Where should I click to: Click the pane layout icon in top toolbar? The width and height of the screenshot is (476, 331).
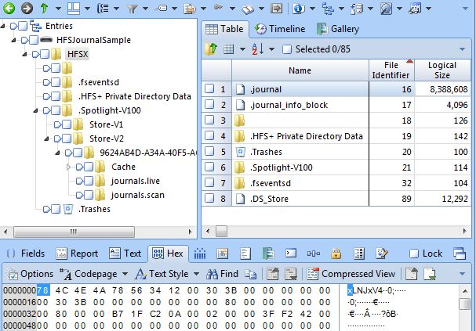74,8
